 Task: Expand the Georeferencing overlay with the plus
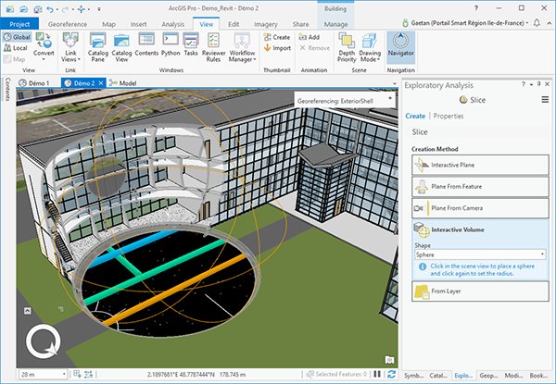point(390,98)
